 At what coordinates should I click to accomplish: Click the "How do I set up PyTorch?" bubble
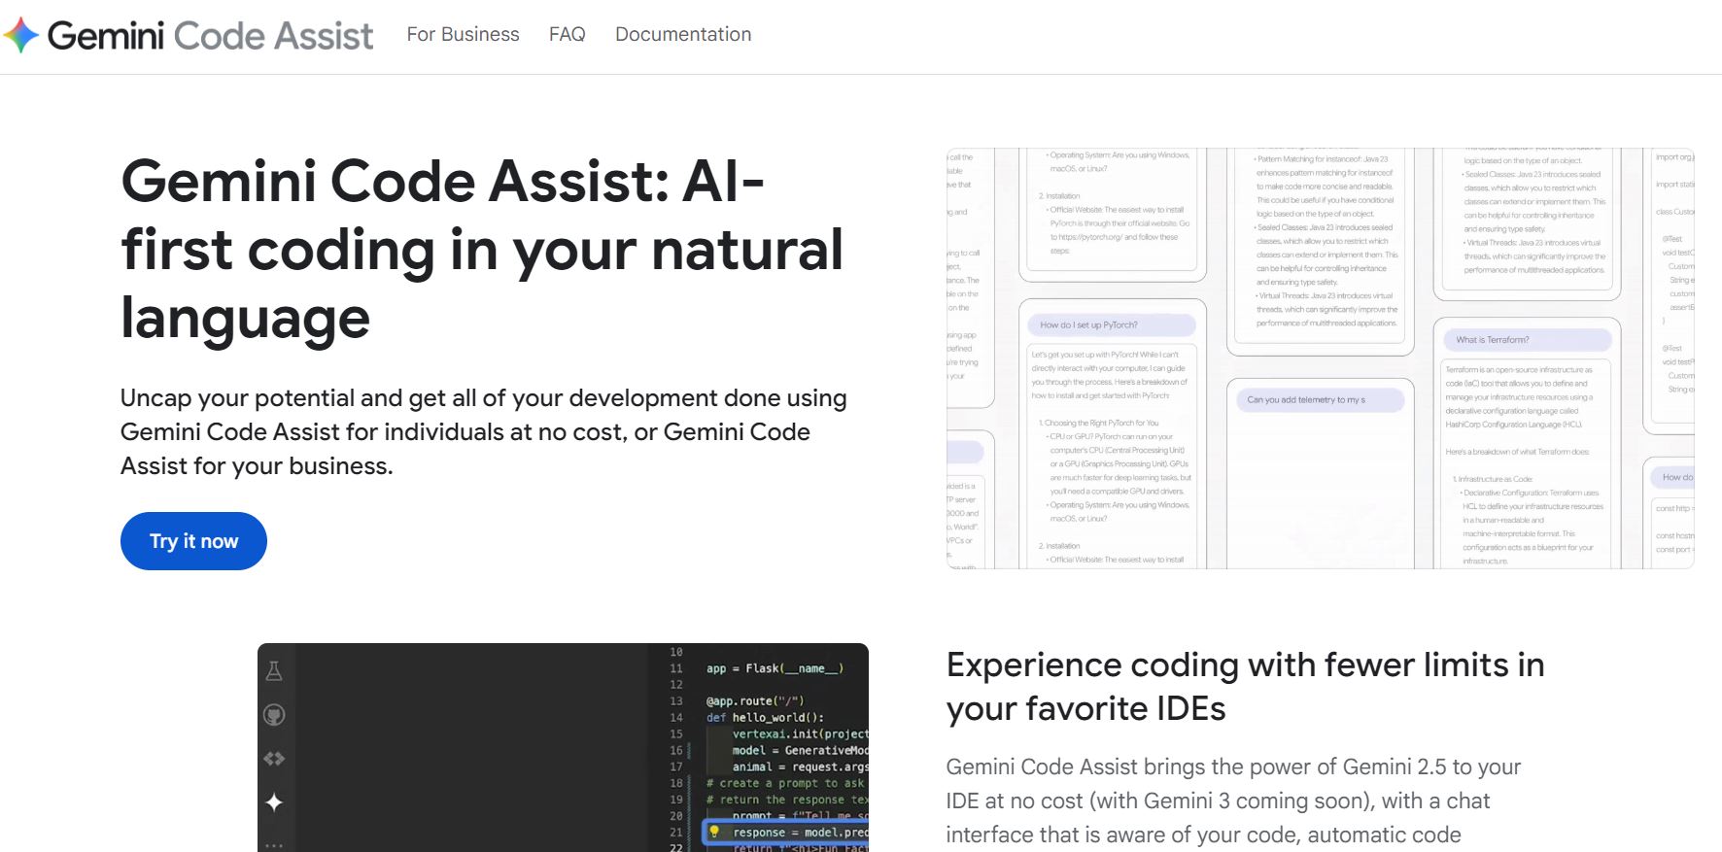(x=1111, y=325)
